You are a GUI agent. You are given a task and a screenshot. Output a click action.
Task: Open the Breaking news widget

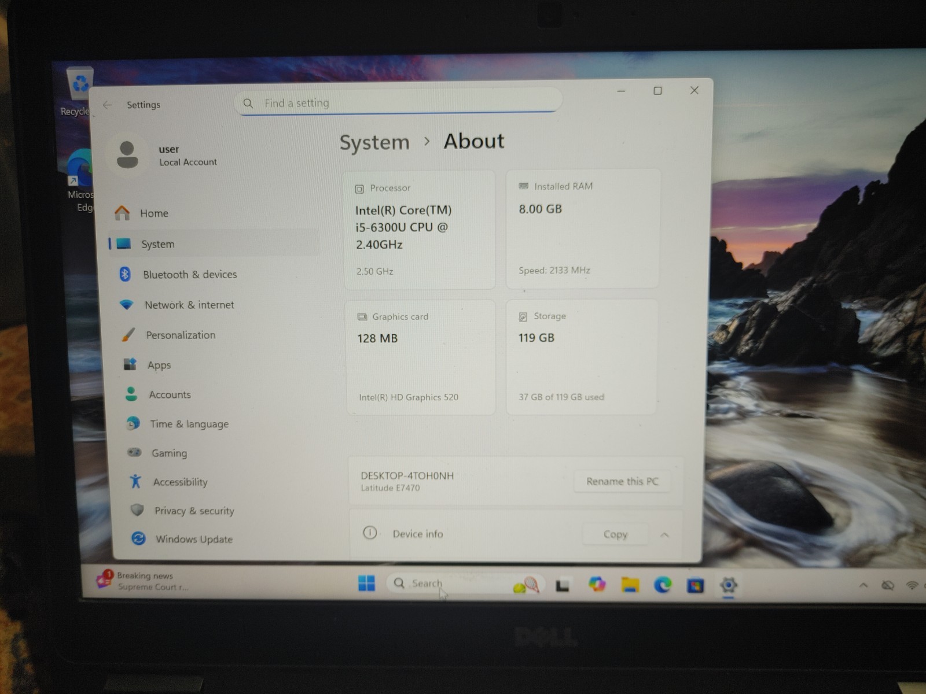[143, 580]
